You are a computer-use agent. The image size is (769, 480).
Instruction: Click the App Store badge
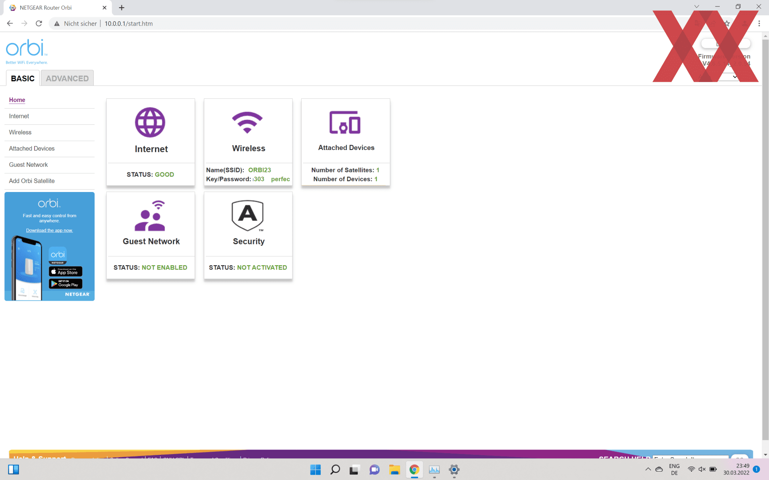pyautogui.click(x=66, y=272)
